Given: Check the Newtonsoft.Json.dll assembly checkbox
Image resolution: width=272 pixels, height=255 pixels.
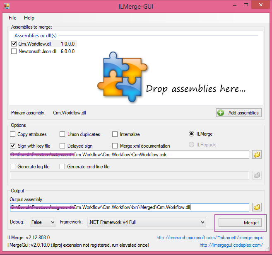Looking at the screenshot, I should (14, 51).
